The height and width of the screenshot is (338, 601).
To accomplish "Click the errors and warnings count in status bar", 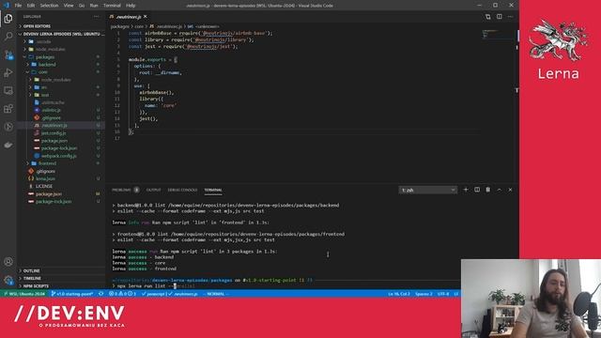I will [123, 294].
